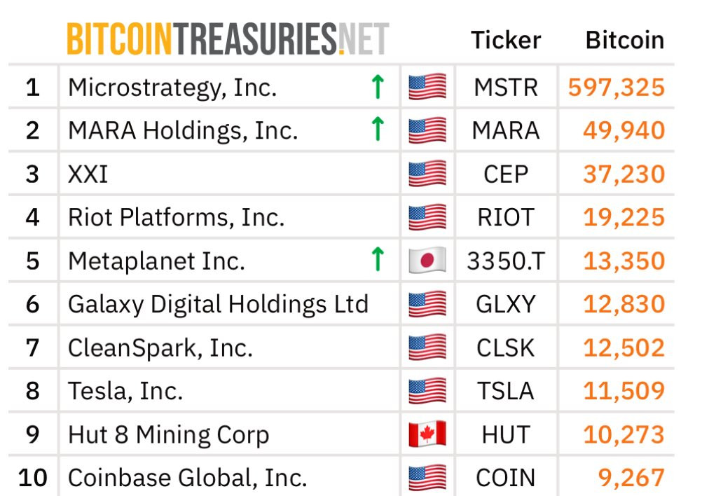
Task: Click the 597,325 bitcoin holdings value
Action: click(x=617, y=88)
